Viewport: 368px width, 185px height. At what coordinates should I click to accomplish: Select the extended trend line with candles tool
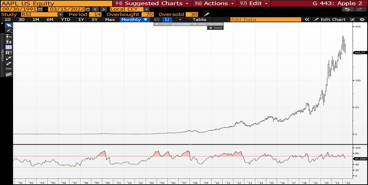(x=9, y=63)
